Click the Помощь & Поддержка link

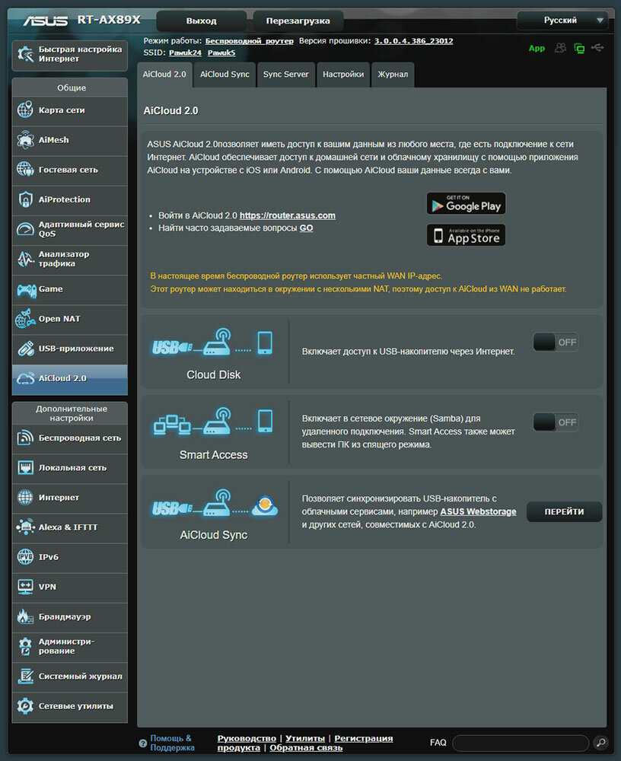click(172, 743)
